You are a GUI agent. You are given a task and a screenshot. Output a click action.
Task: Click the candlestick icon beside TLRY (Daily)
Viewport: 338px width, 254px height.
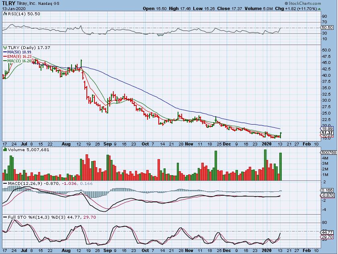tap(5, 47)
